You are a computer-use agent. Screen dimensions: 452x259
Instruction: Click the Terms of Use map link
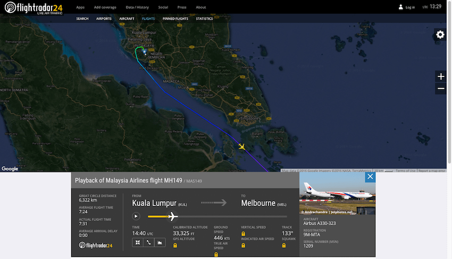tap(405, 171)
